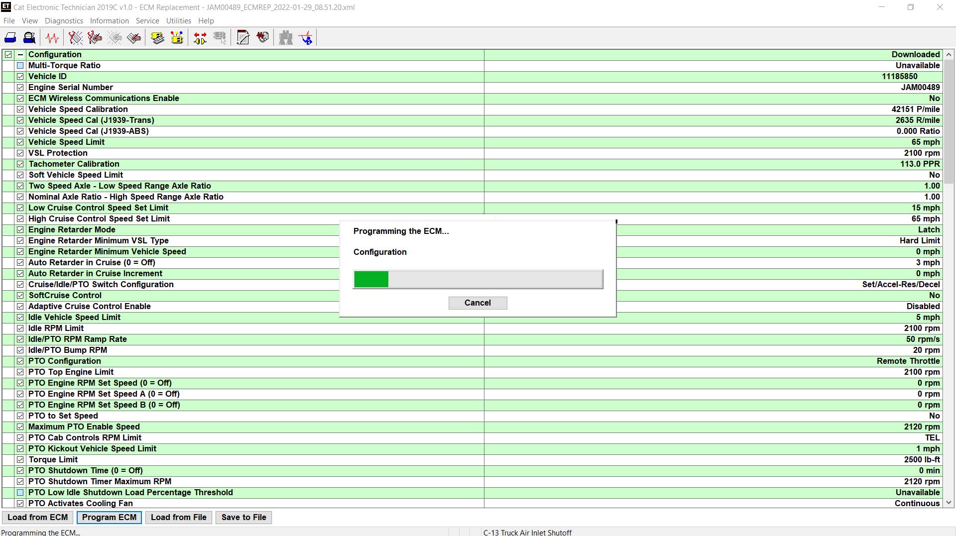The height and width of the screenshot is (536, 956).
Task: Collapse the Configuration parameter group
Action: tap(20, 54)
